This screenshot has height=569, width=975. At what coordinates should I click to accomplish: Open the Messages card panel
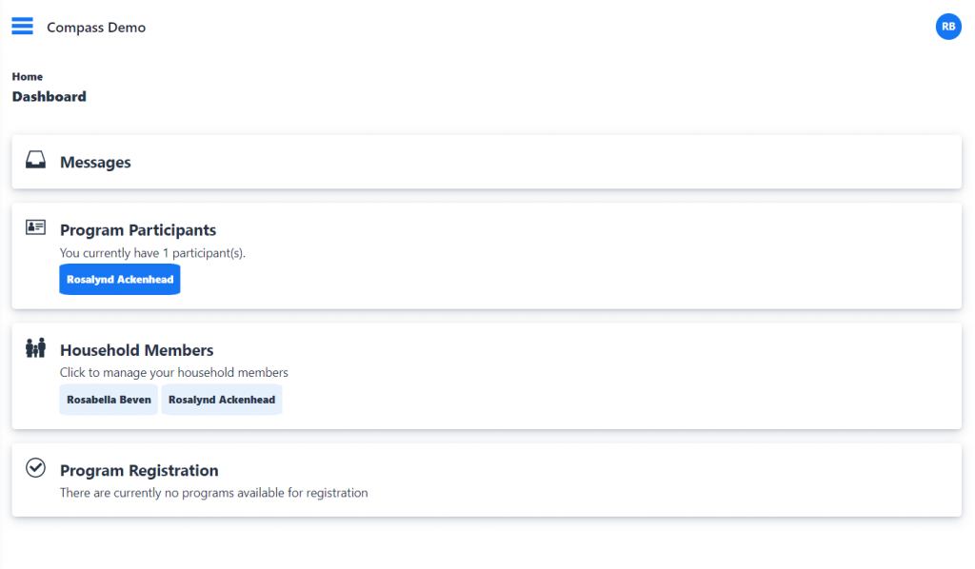point(487,162)
